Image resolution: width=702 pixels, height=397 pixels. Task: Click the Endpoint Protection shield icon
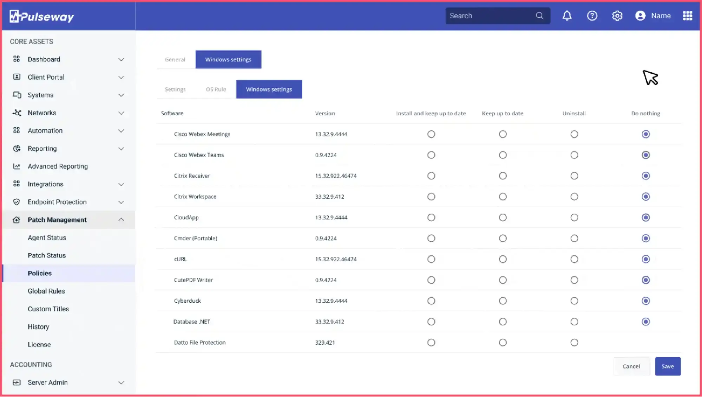(x=17, y=202)
